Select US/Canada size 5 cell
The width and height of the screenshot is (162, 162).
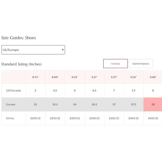35,90
